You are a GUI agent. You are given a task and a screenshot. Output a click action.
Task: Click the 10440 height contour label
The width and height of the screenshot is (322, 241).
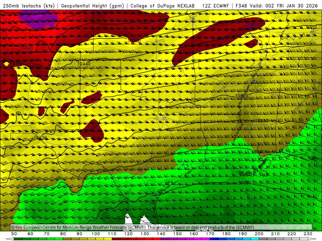point(84,64)
